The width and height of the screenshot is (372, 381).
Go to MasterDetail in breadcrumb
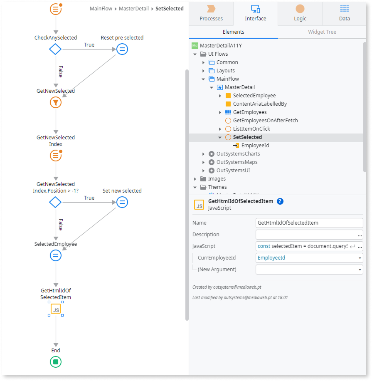click(x=134, y=9)
